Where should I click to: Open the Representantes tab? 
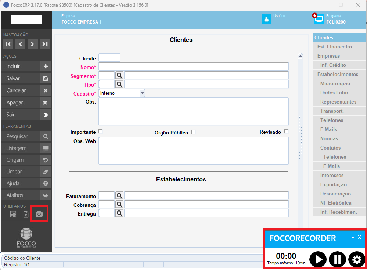[x=339, y=102]
